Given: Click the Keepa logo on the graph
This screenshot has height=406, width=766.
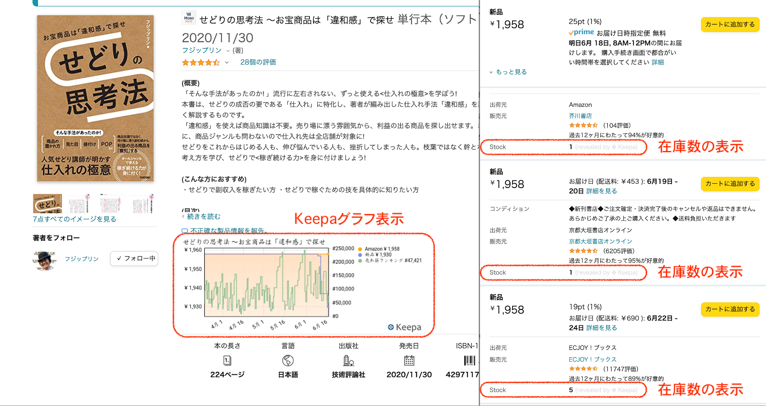Looking at the screenshot, I should click(404, 327).
